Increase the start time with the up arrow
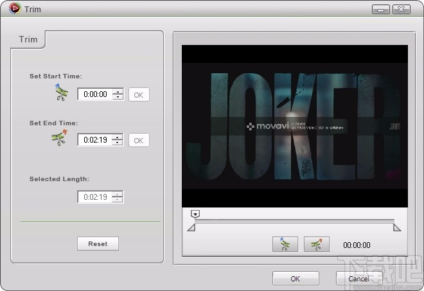Screen dimensions: 424x291 coord(118,91)
